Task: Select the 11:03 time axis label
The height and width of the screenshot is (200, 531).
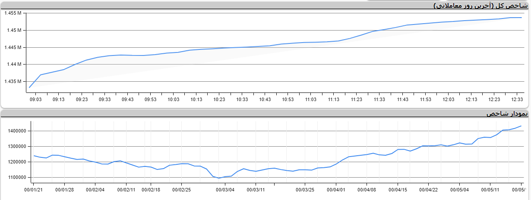Action: pos(310,99)
